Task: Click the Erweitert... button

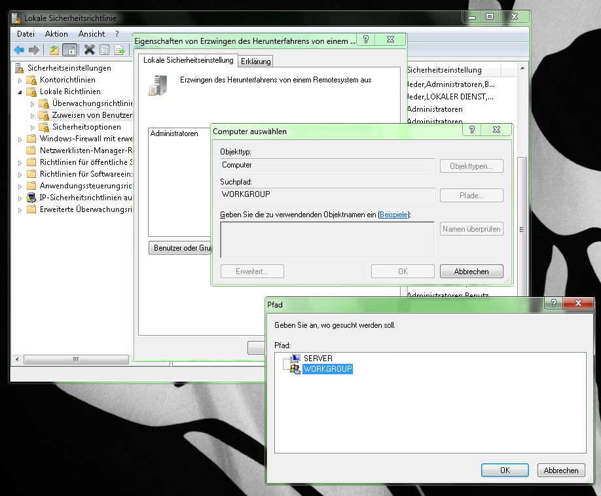Action: coord(252,272)
